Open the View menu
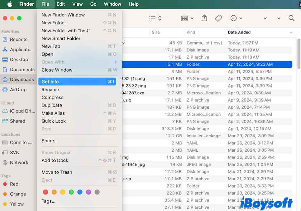301x211 pixels. point(77,4)
